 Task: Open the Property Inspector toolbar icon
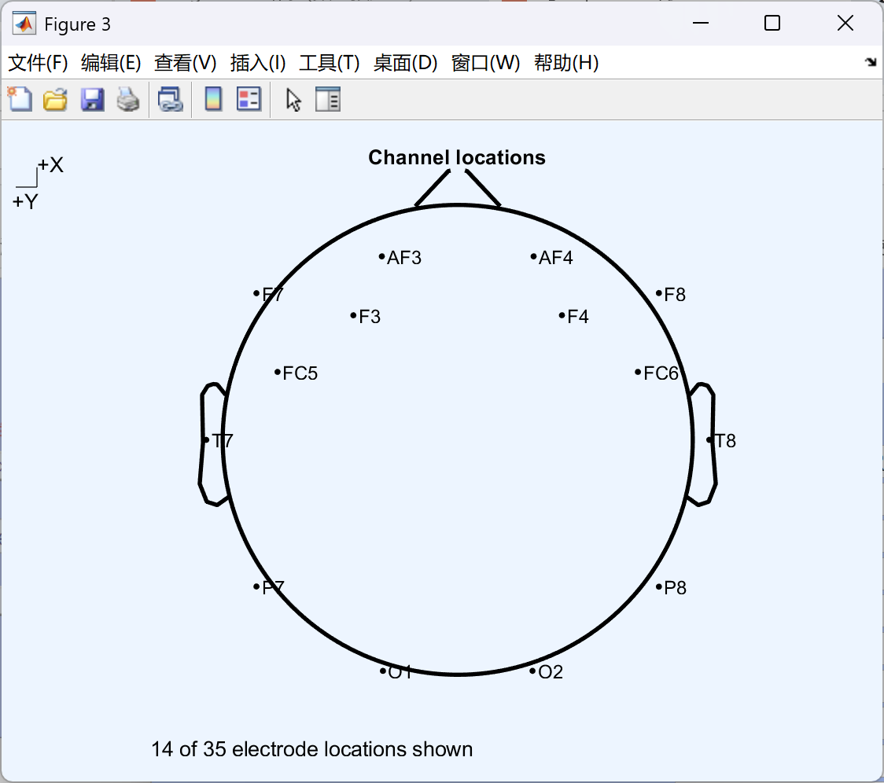click(x=327, y=100)
